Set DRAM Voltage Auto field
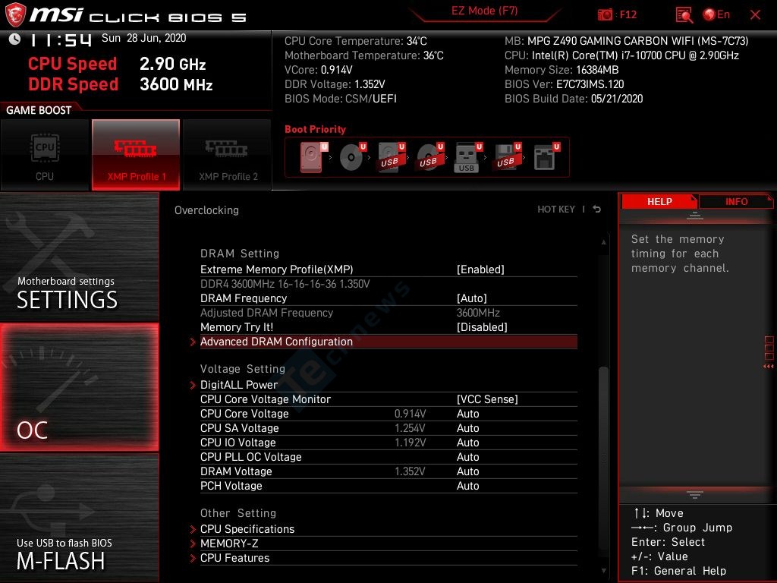The height and width of the screenshot is (583, 777). point(467,471)
